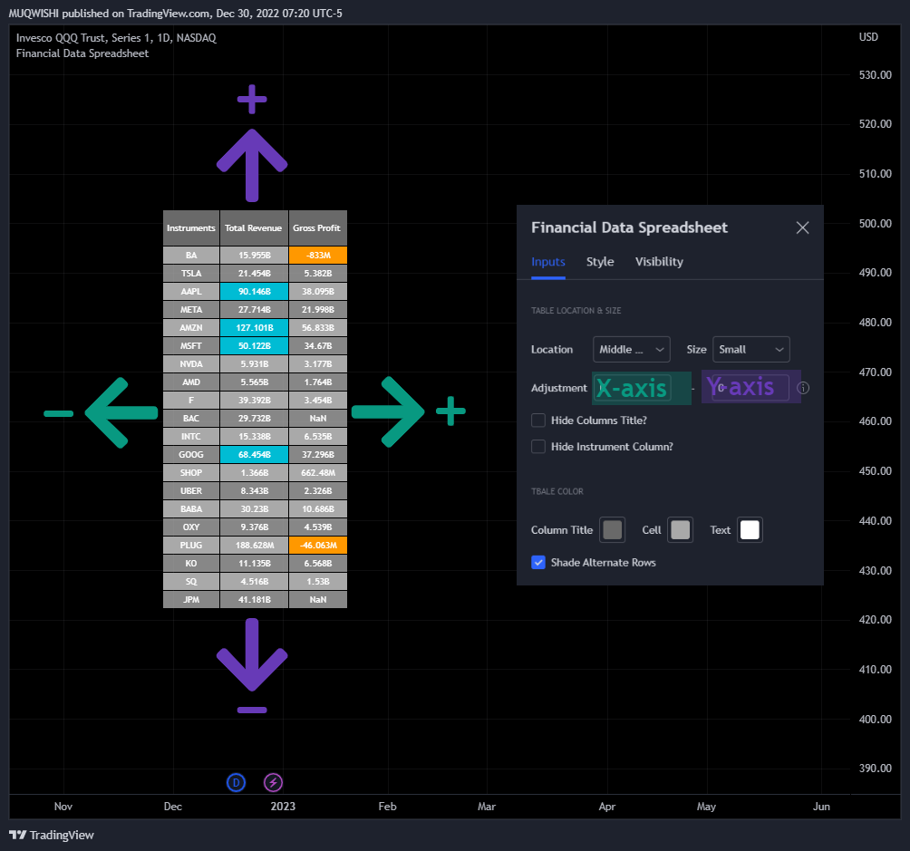Click the lightning earnings marker icon

point(274,782)
